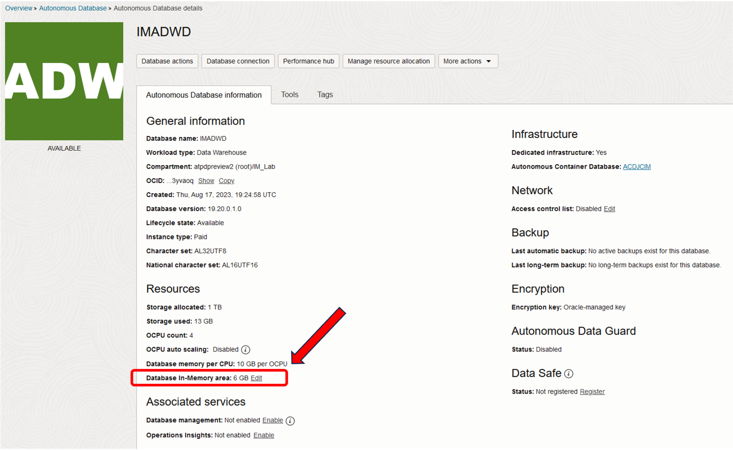Click the Lifecycle state Available value
Image resolution: width=733 pixels, height=450 pixels.
pyautogui.click(x=211, y=223)
